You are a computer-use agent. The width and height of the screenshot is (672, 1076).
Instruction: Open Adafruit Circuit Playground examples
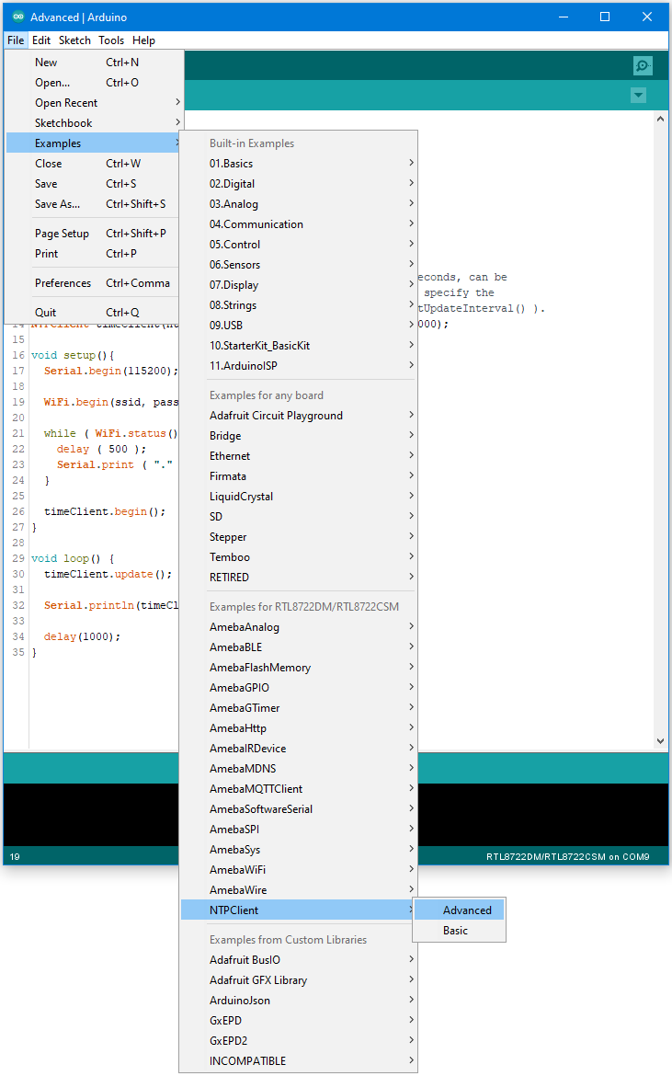coord(298,416)
